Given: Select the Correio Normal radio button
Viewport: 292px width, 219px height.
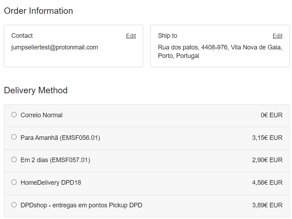Looking at the screenshot, I should tap(14, 115).
